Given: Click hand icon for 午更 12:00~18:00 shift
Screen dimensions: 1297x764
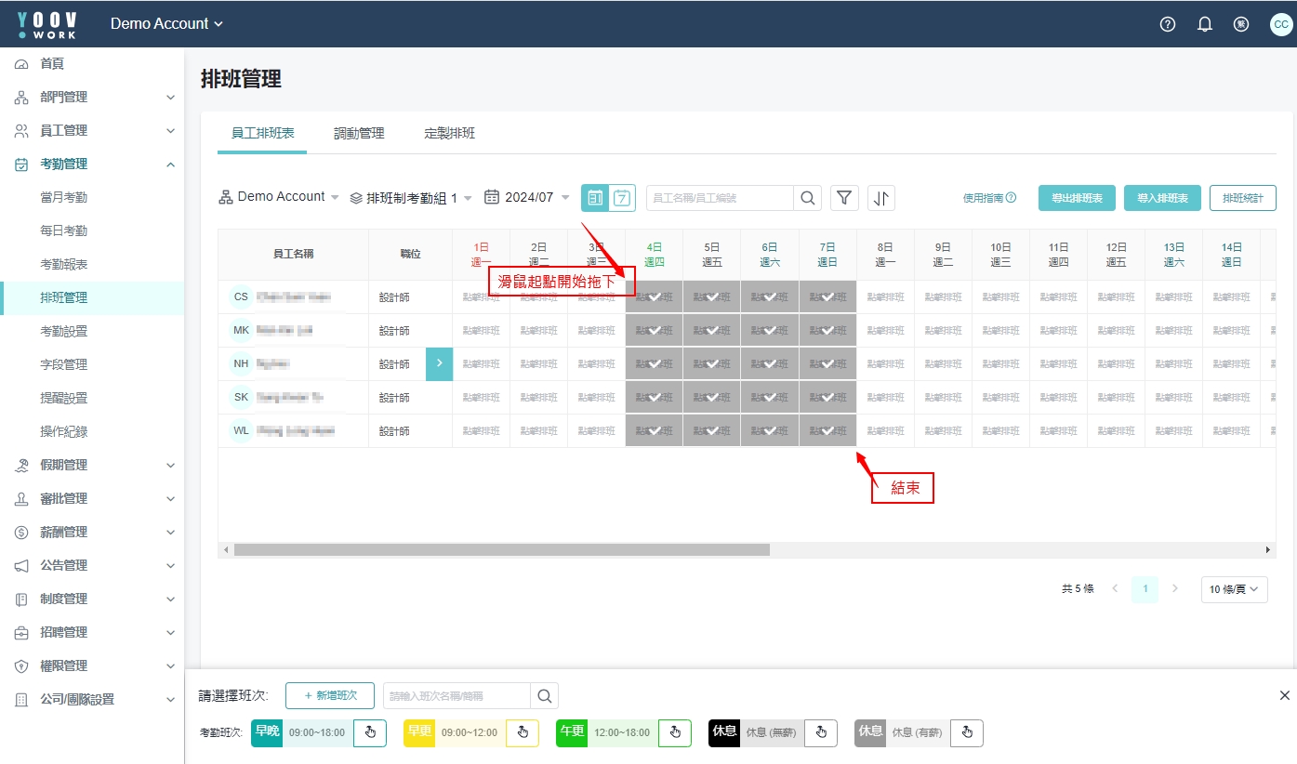Looking at the screenshot, I should [675, 732].
